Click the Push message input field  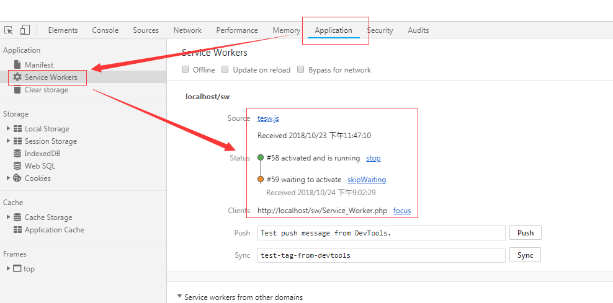[382, 233]
